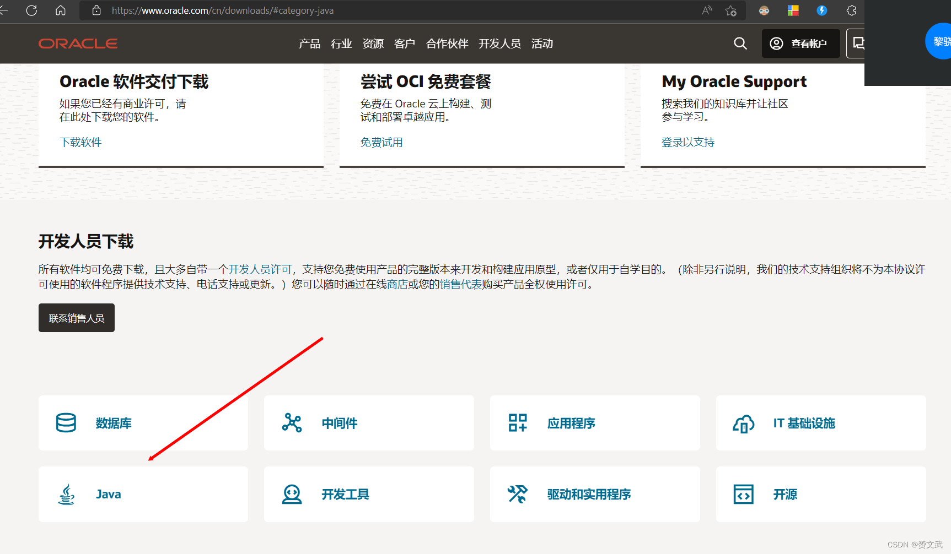Click the drivers and utilities wrench icon
This screenshot has width=951, height=554.
(x=518, y=494)
